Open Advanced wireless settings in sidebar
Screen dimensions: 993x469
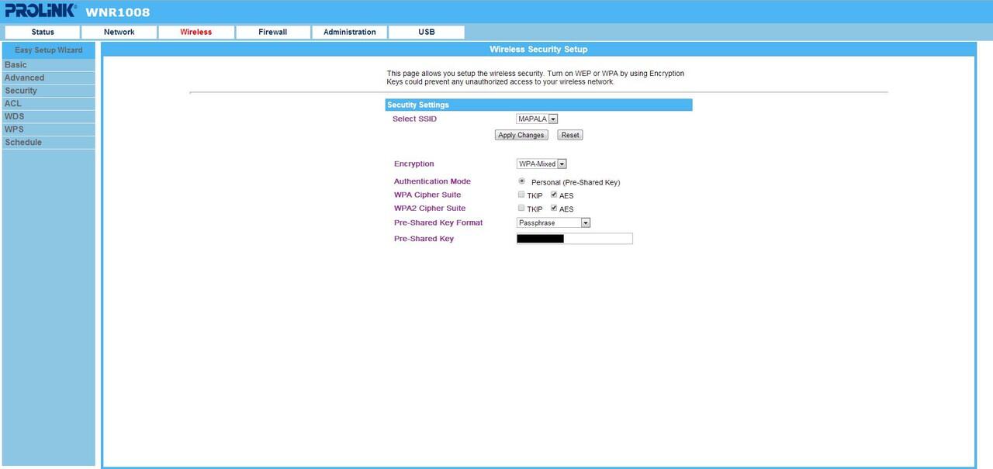coord(24,78)
